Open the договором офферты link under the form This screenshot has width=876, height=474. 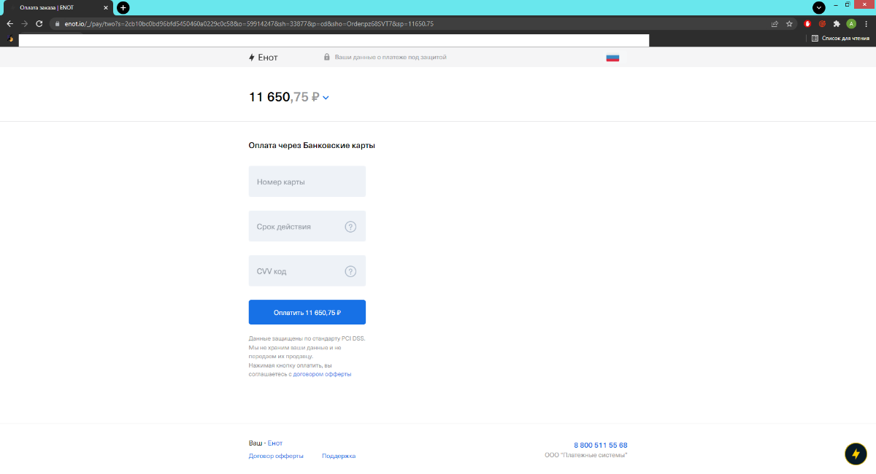coord(322,374)
